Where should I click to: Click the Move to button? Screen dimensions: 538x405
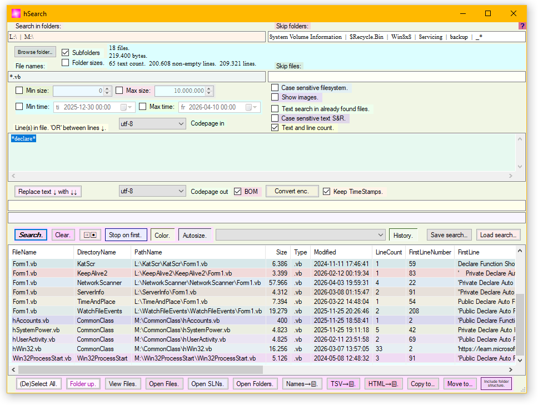pyautogui.click(x=460, y=384)
